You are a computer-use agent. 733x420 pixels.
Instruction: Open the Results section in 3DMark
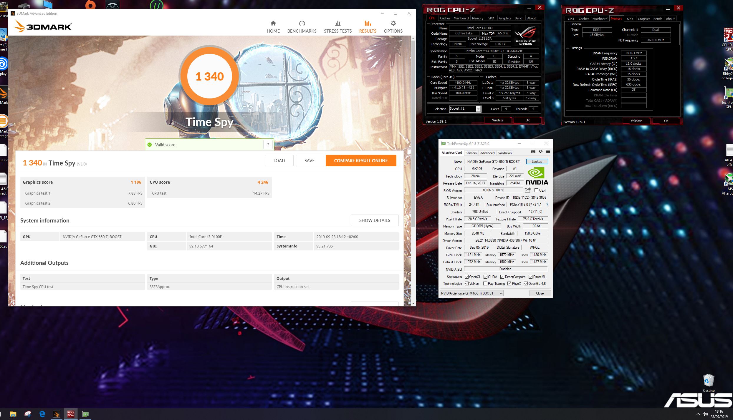(x=368, y=27)
